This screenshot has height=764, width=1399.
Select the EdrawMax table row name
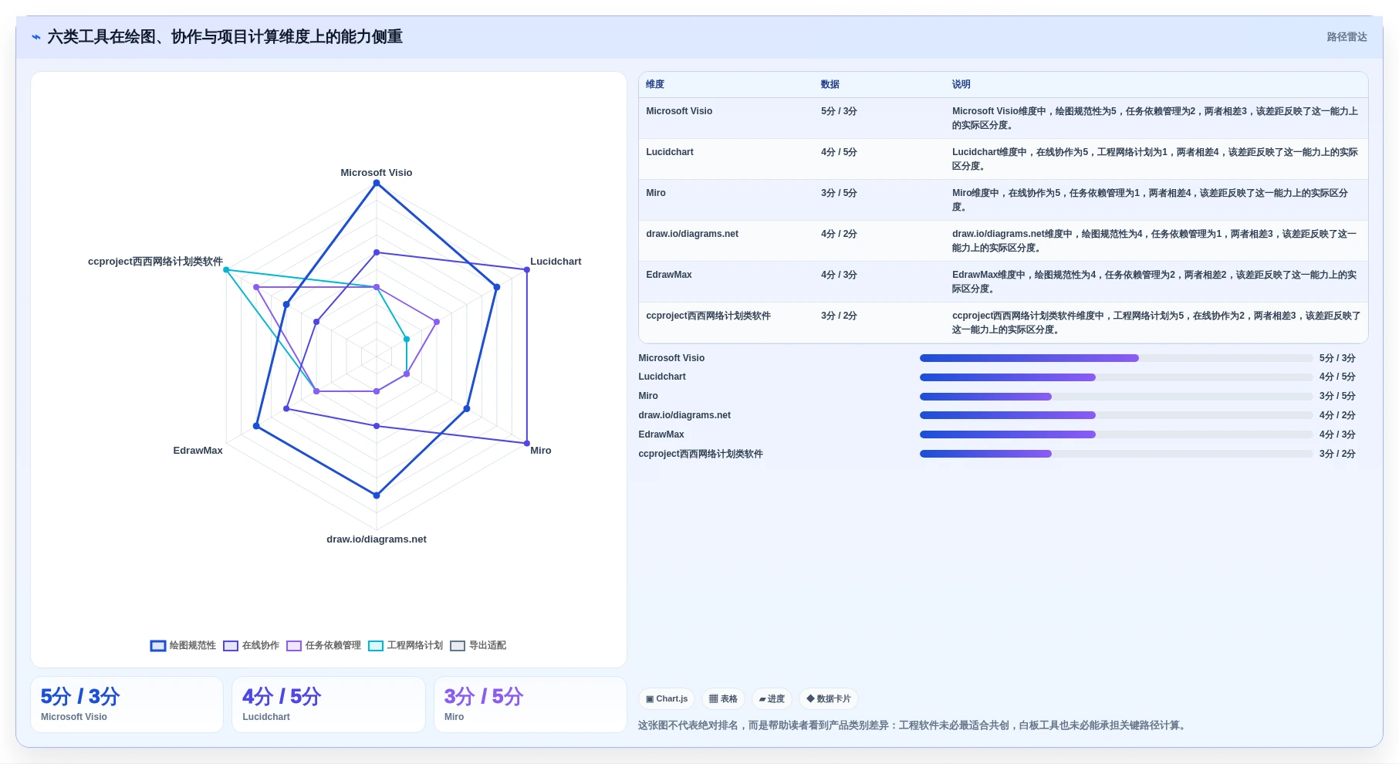(669, 275)
